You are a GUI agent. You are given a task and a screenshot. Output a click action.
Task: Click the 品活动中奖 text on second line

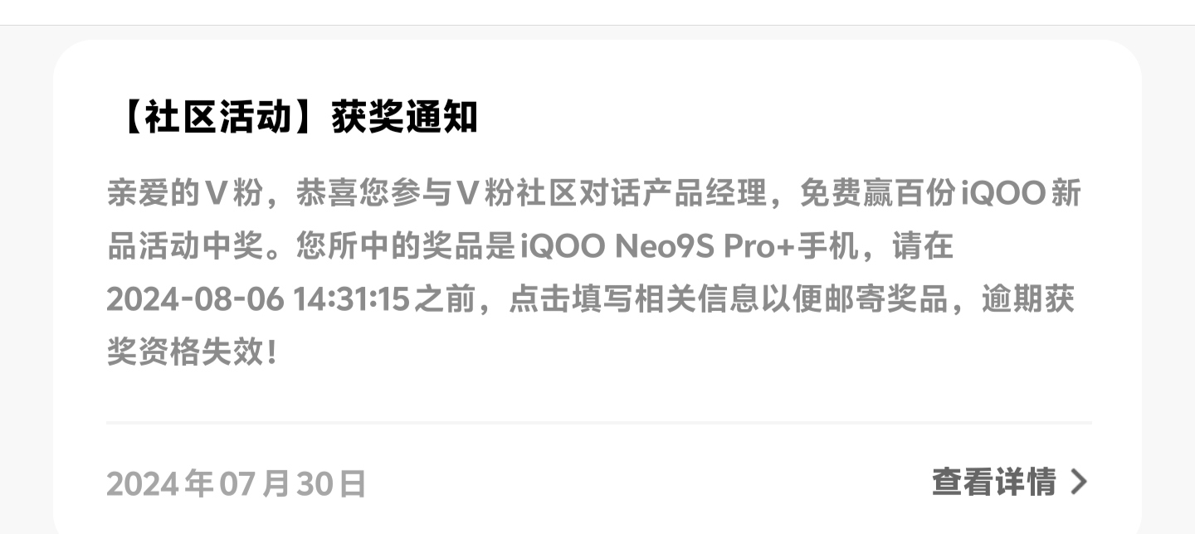(x=187, y=247)
